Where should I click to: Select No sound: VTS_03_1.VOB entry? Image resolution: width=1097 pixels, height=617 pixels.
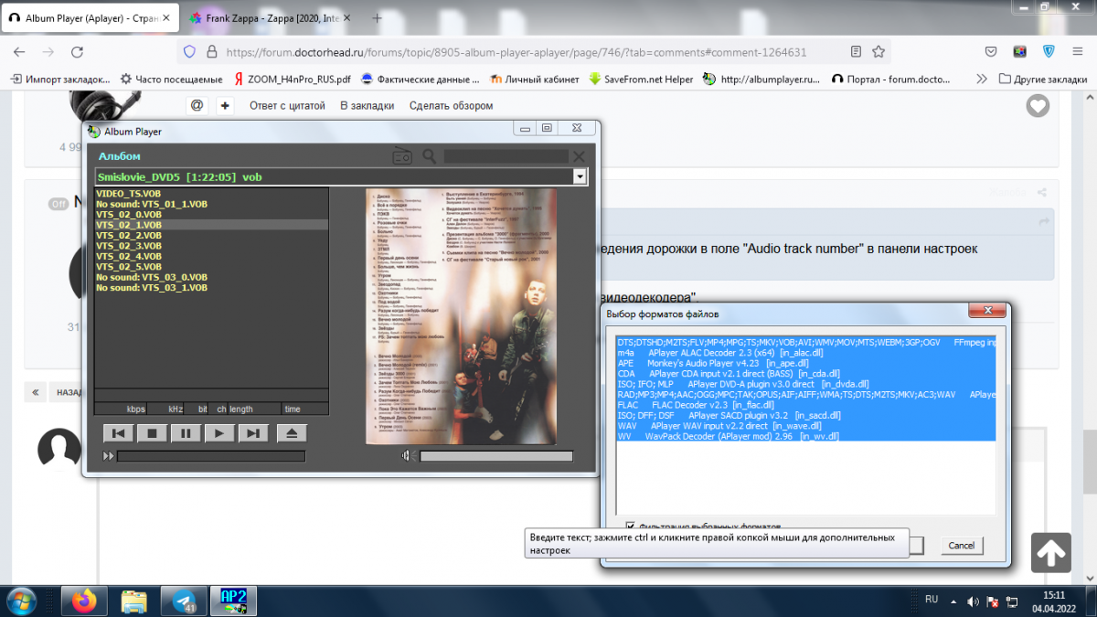tap(151, 287)
